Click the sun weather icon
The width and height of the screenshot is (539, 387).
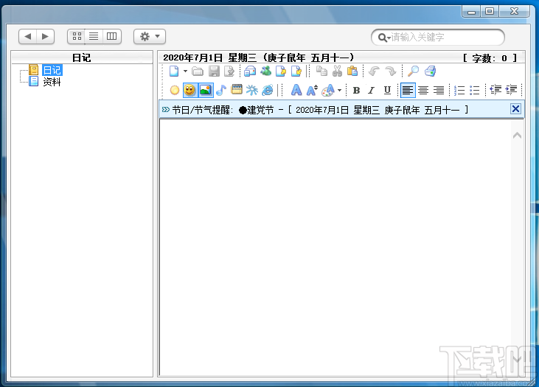pos(175,91)
